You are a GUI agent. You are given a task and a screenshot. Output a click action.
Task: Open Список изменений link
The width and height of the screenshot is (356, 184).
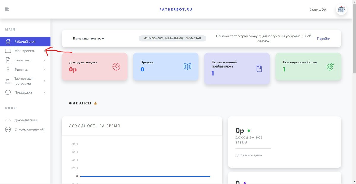(25, 129)
